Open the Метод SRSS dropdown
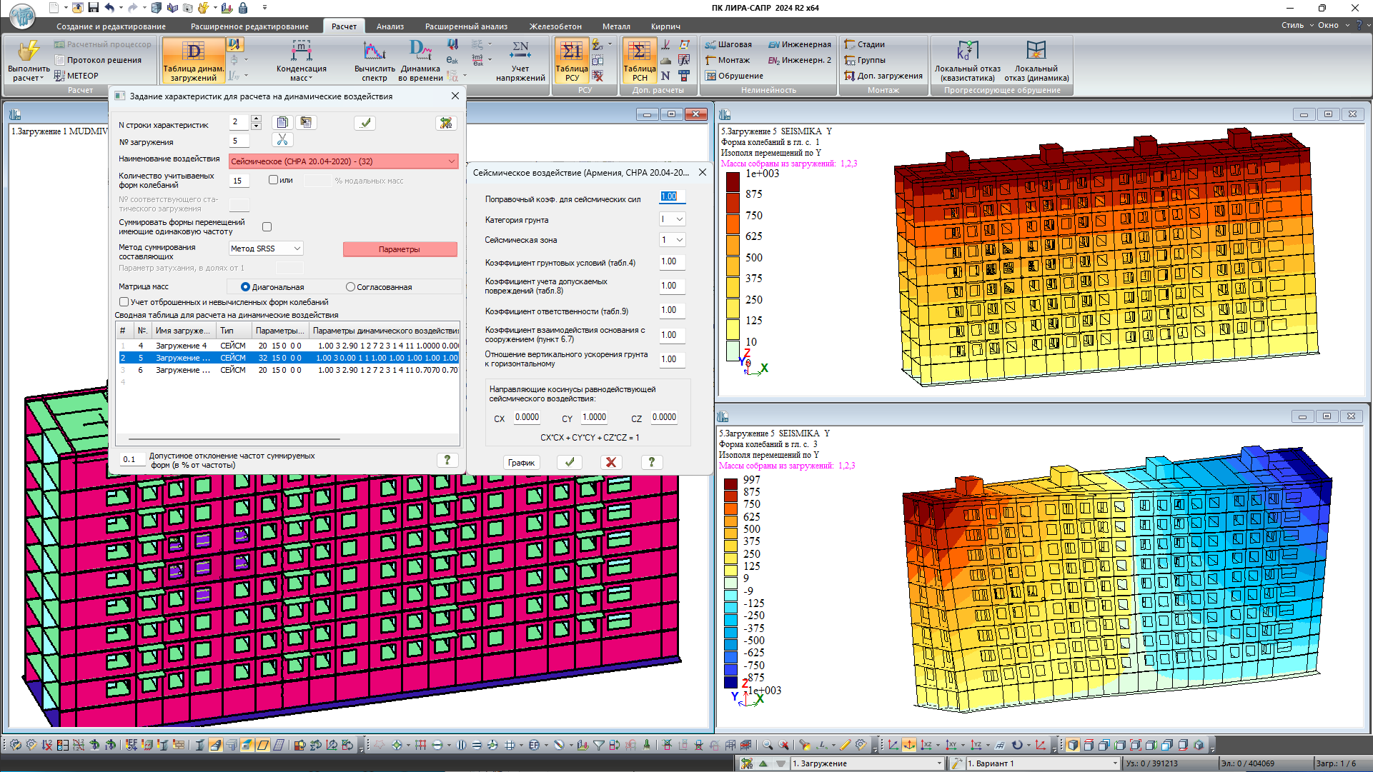The width and height of the screenshot is (1373, 772). pyautogui.click(x=297, y=249)
